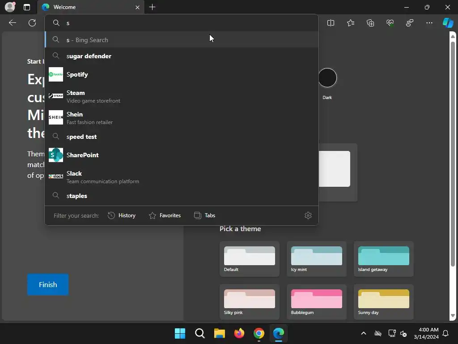
Task: Click the address bar text field
Action: (x=182, y=23)
